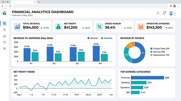This screenshot has height=101, width=181.
Task: Click the +12.5% revenue change indicator
Action: pyautogui.click(x=45, y=28)
